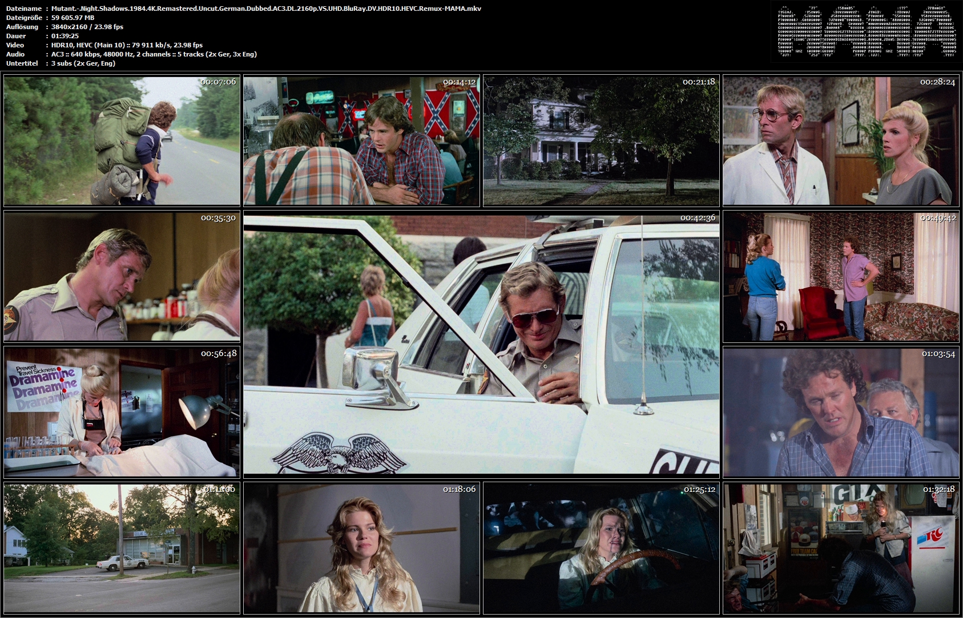This screenshot has width=963, height=618.
Task: Click the large police car thumbnail 00:42:36
Action: tap(481, 344)
